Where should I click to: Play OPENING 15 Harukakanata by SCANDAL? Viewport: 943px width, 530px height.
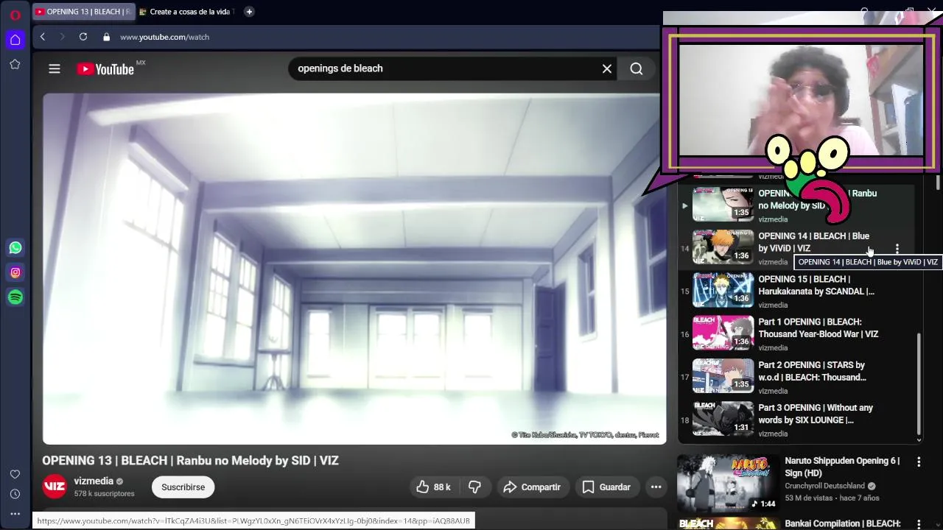(x=816, y=285)
